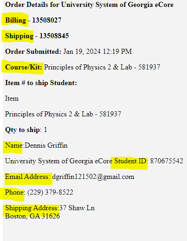Click the dgriffin121502@gmail.com email address
Viewport: 187px width, 241px height.
click(x=93, y=177)
